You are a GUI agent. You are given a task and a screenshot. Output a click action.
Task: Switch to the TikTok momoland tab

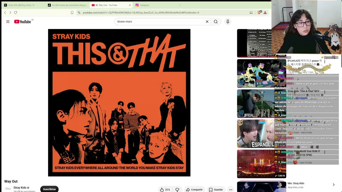67,5
